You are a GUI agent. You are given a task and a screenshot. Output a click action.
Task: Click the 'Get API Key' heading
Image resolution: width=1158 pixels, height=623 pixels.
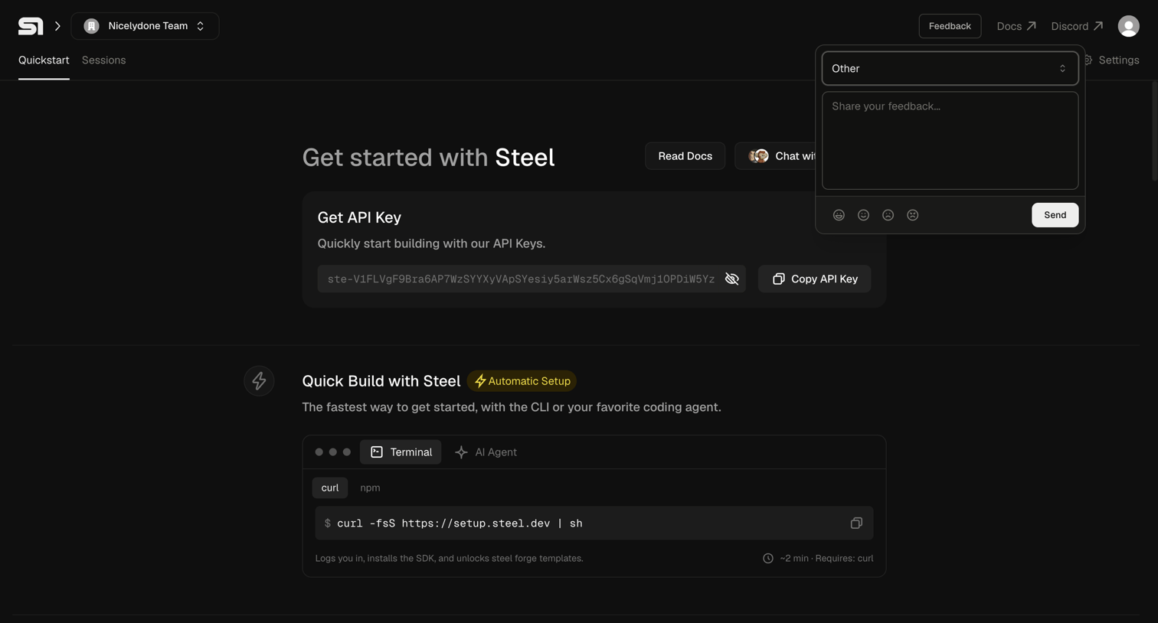tap(359, 217)
